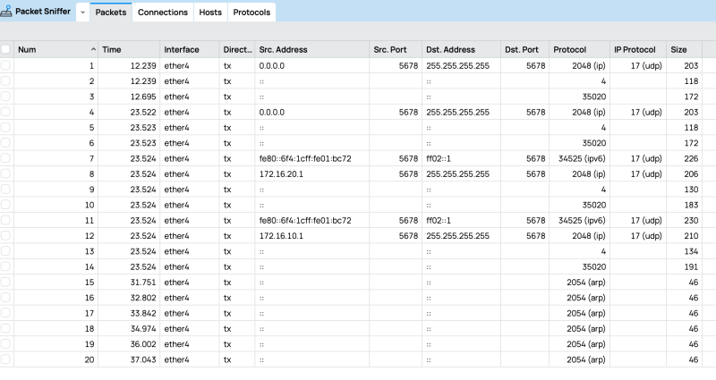
Task: Switch to the Connections tab
Action: (x=163, y=13)
